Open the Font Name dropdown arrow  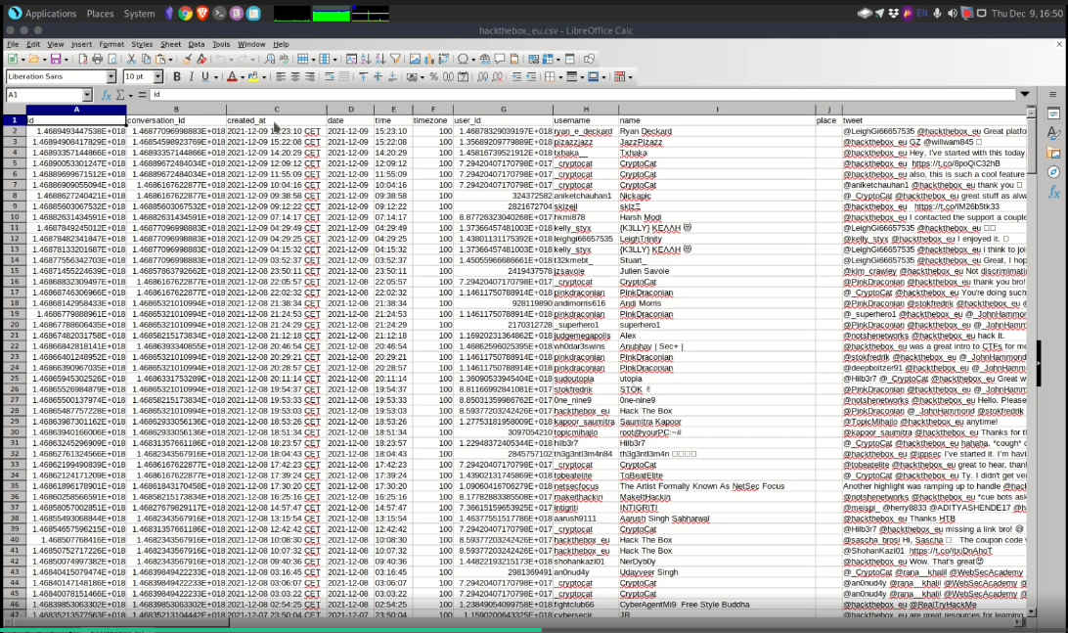[111, 77]
